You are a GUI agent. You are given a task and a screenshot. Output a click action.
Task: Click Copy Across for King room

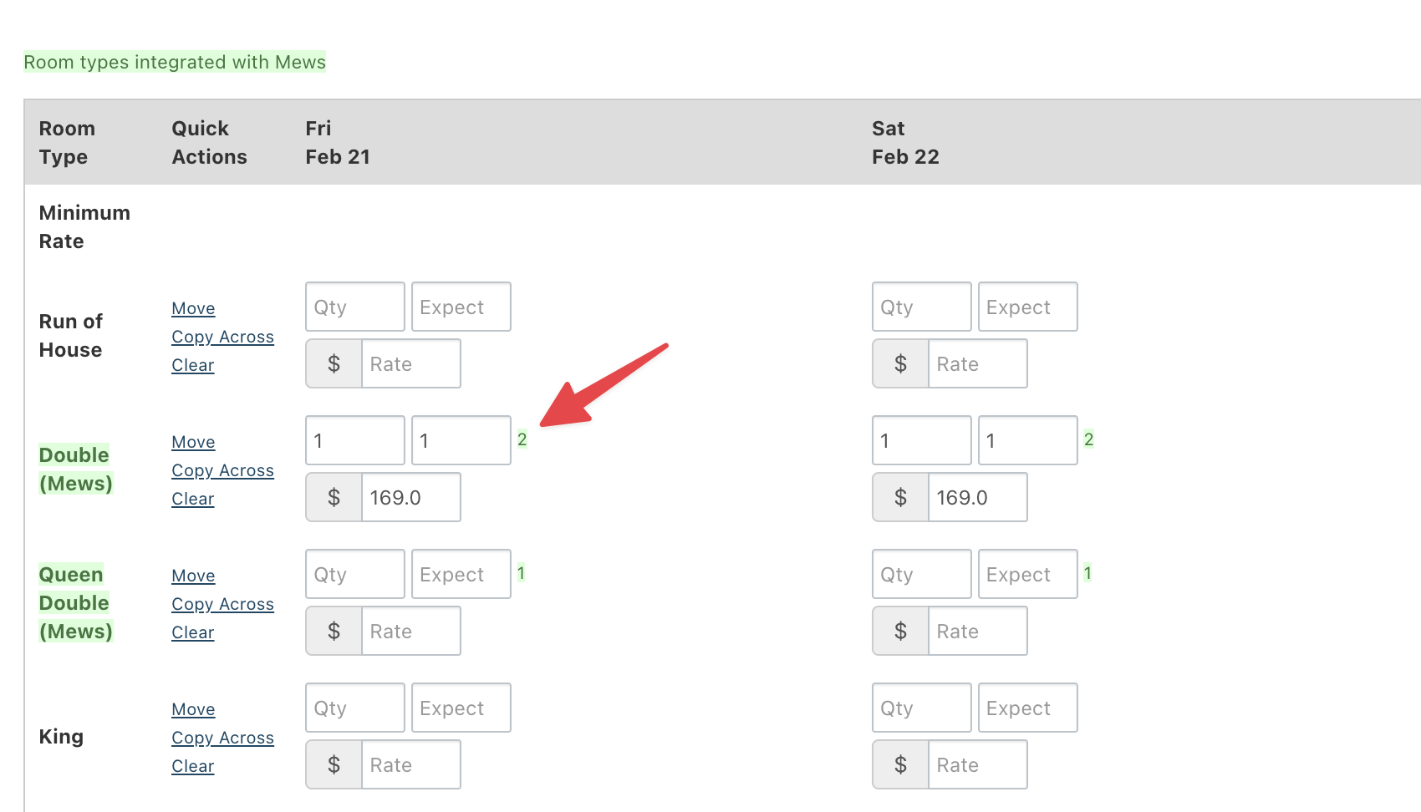point(222,738)
